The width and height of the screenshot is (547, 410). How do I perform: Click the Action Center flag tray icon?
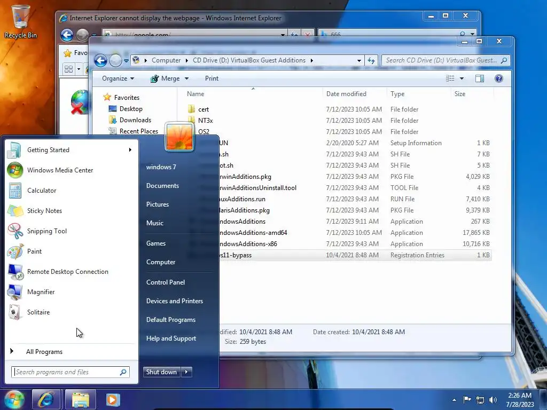click(x=467, y=399)
